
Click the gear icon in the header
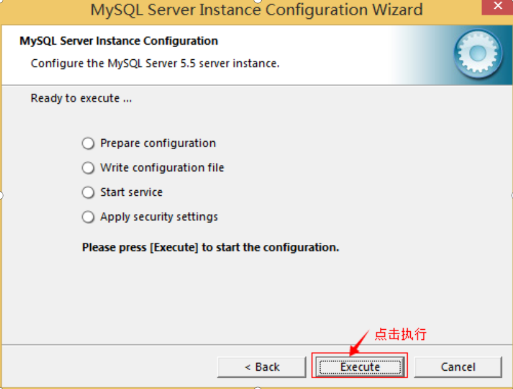(478, 54)
